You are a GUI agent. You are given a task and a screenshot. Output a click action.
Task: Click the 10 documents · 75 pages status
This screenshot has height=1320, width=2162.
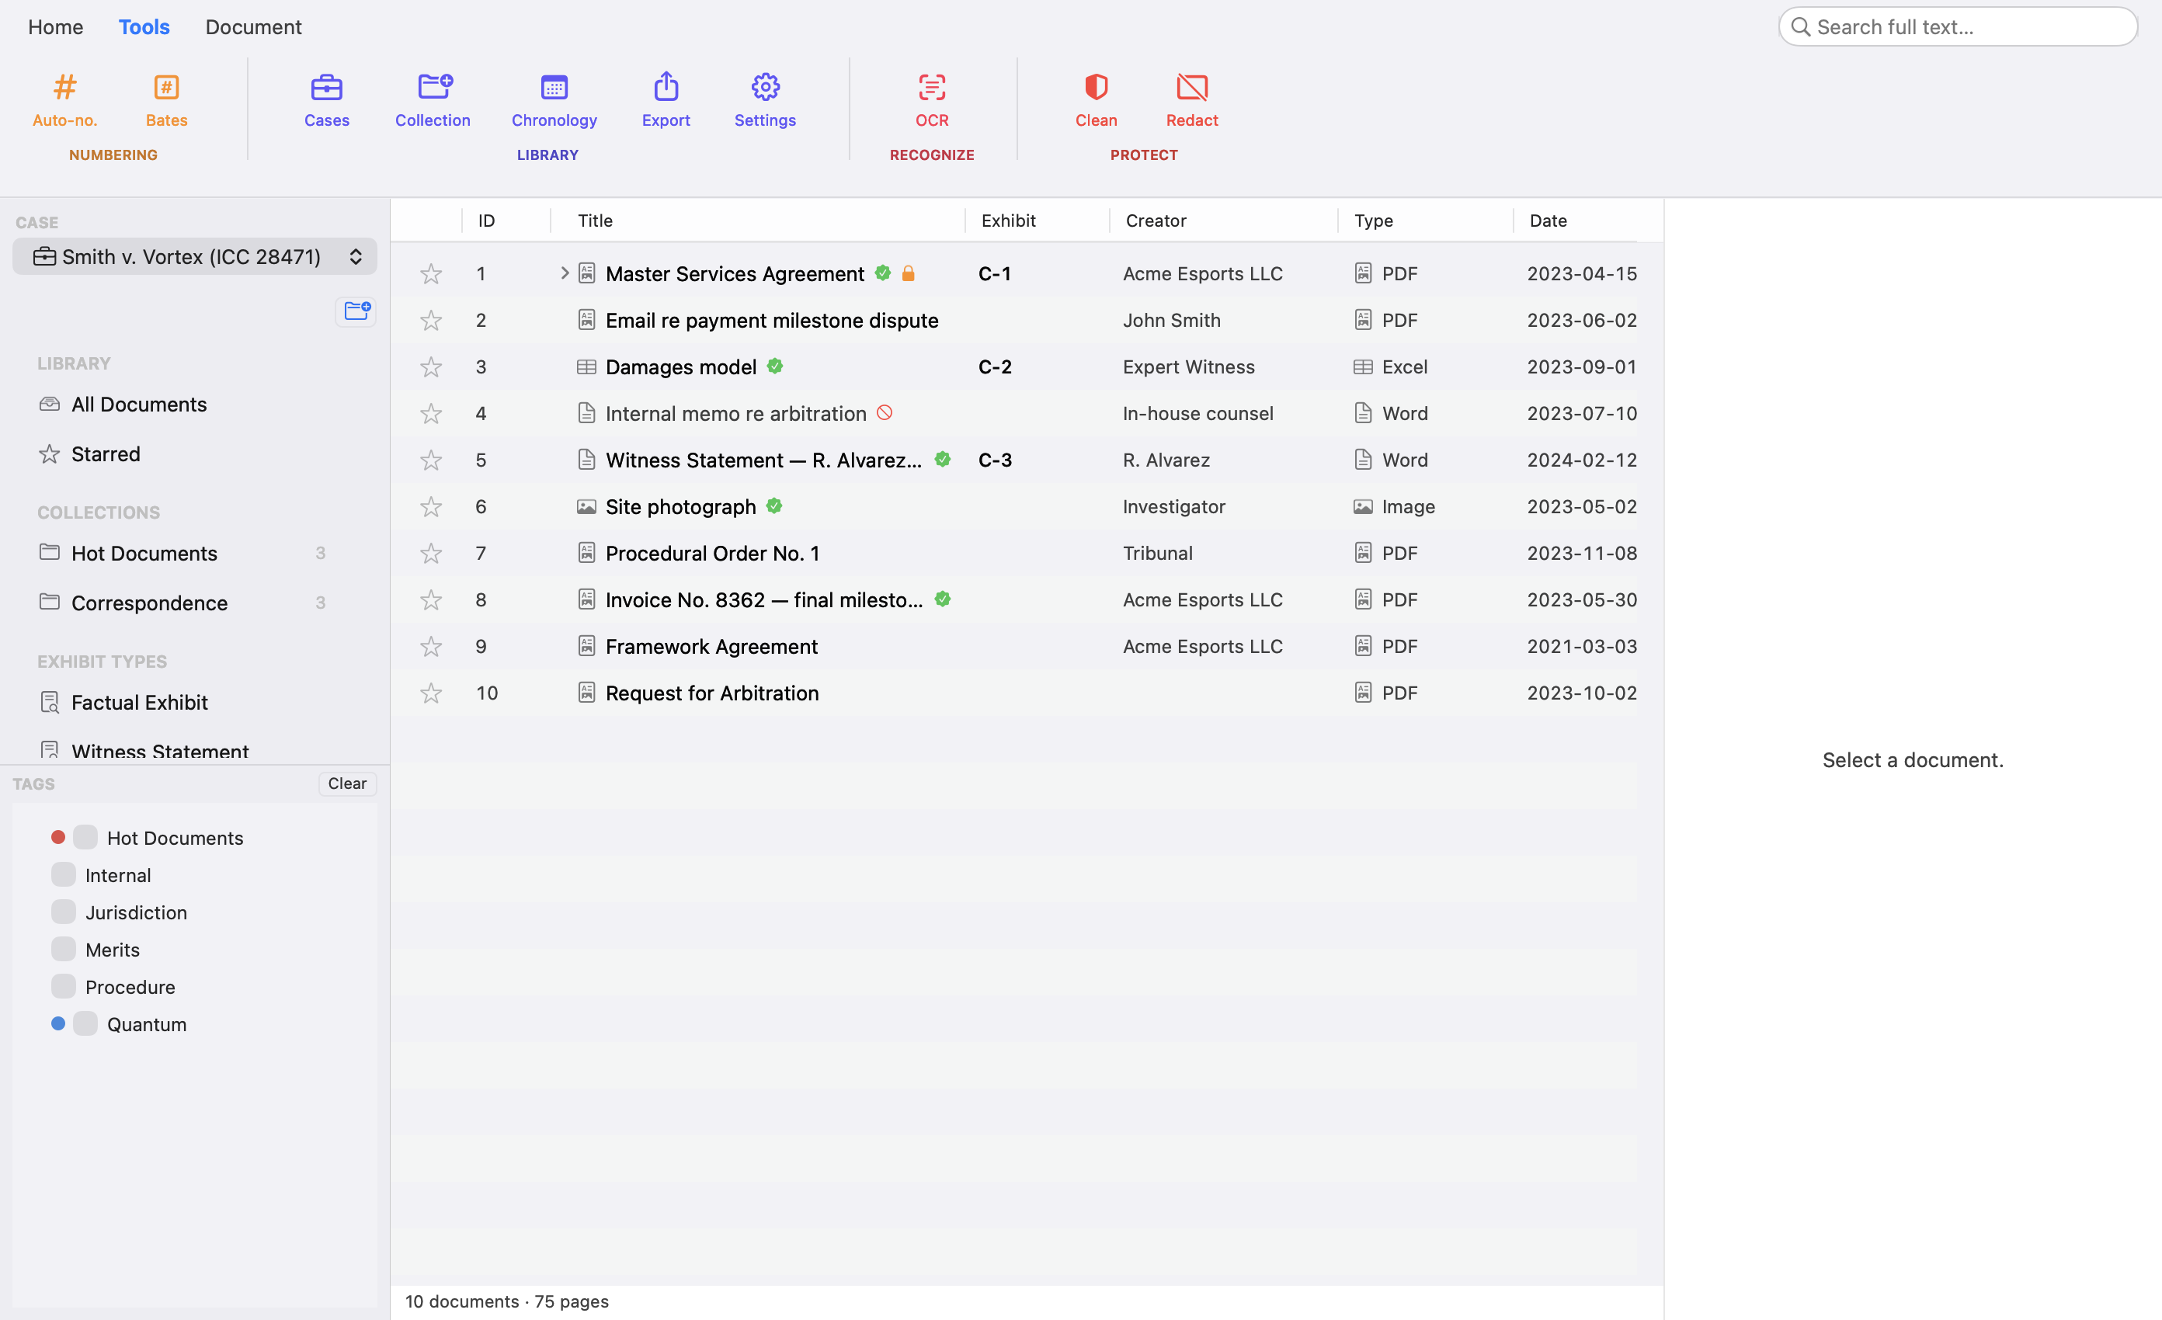click(x=506, y=1301)
